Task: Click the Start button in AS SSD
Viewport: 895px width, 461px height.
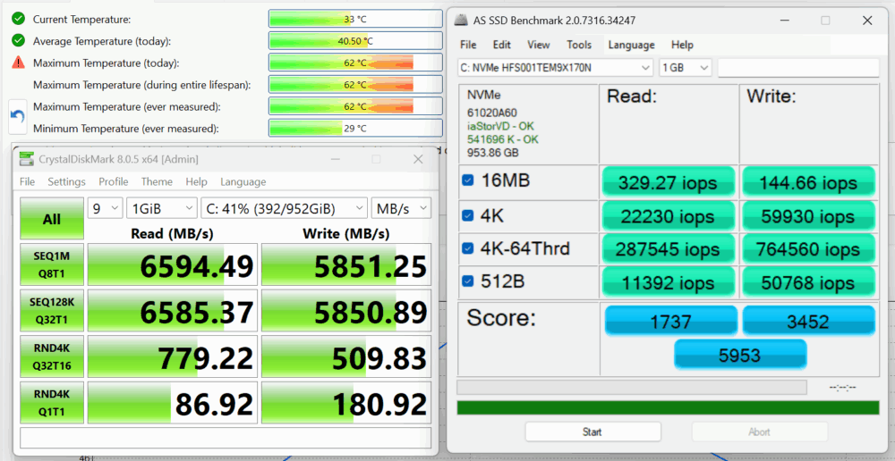Action: [x=592, y=432]
